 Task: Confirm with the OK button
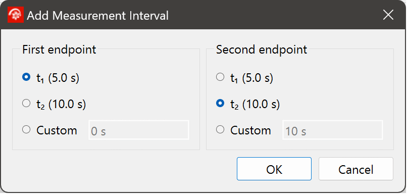tap(274, 169)
